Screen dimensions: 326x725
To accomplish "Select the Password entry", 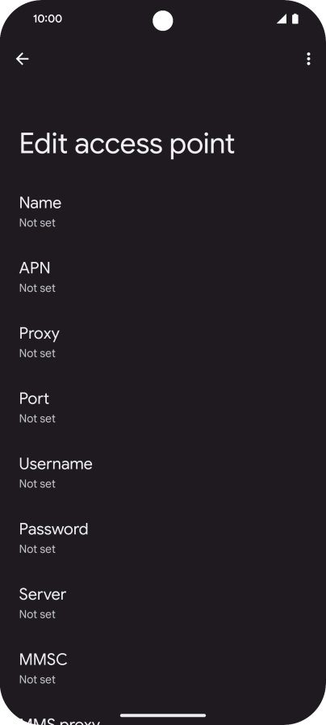I will coord(163,538).
